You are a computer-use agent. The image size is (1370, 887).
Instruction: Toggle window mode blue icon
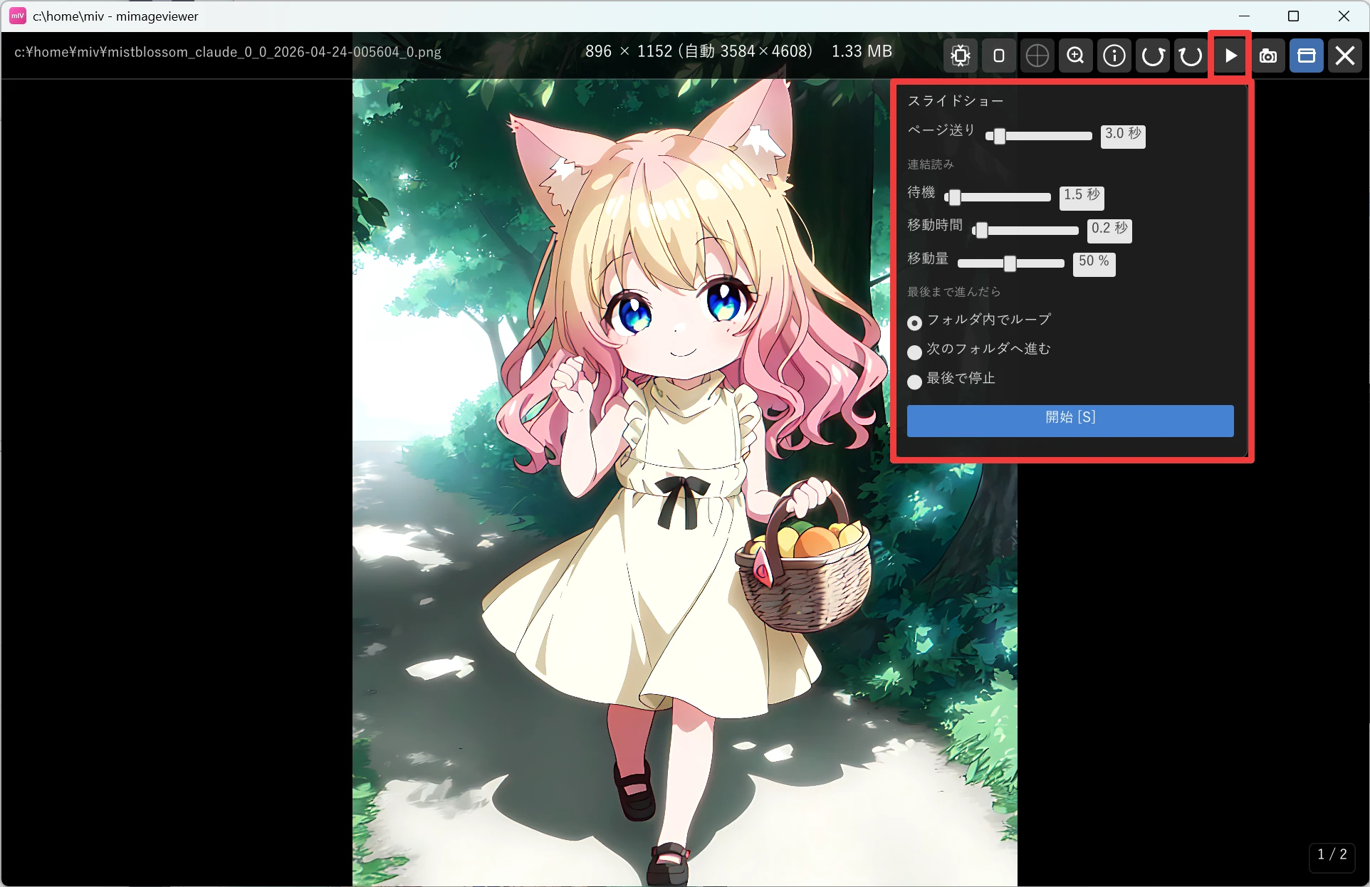click(1307, 56)
